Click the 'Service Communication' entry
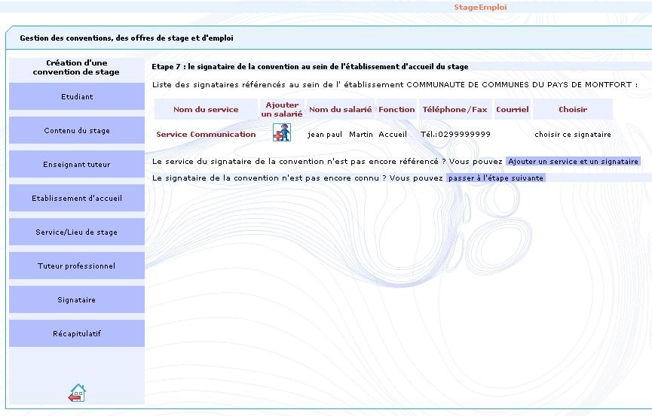 206,135
